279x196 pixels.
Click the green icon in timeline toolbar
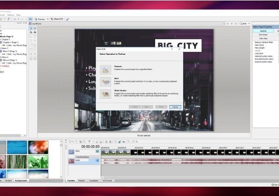tap(119, 142)
